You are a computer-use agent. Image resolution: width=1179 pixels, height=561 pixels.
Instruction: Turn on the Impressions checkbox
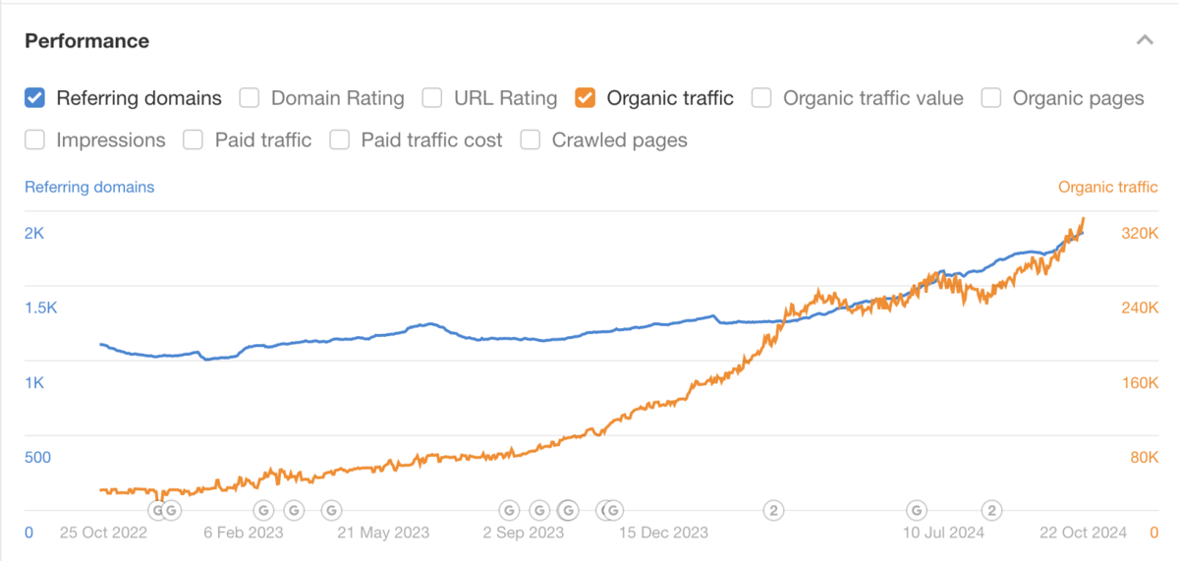[34, 140]
